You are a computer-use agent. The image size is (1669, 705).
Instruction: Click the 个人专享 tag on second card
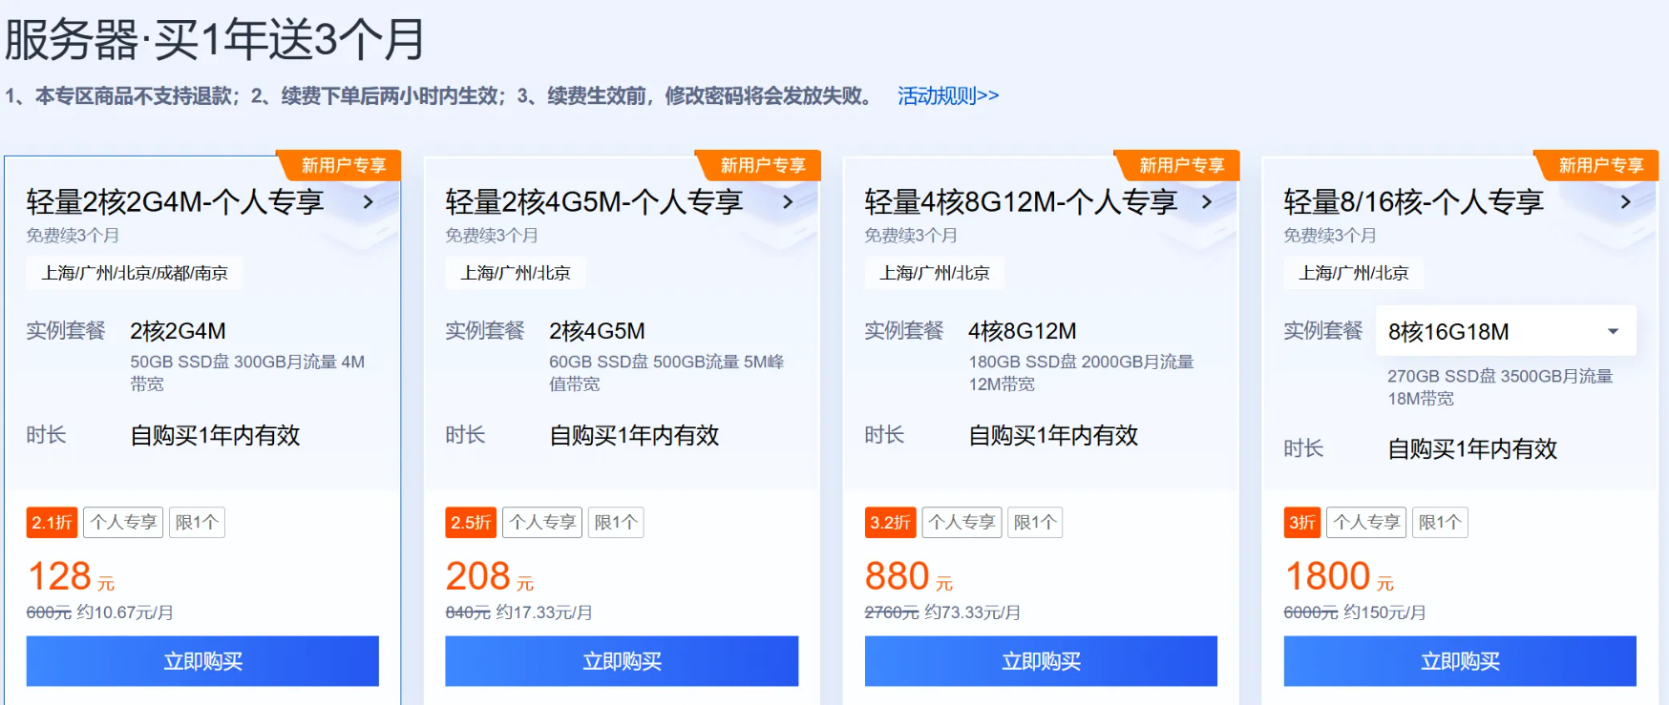(541, 522)
